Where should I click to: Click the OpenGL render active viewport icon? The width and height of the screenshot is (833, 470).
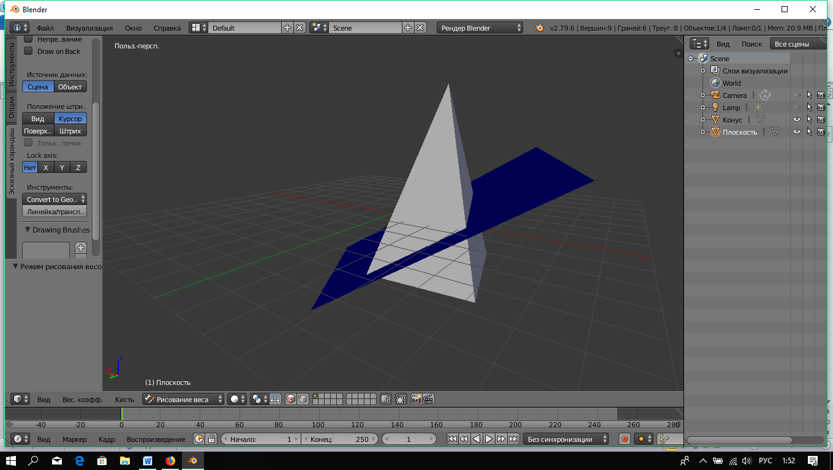pyautogui.click(x=416, y=399)
